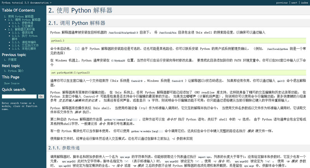Screen dimensions: 310x168
Task: Click the 'Quick search' sidebar heading
Action: [14, 90]
